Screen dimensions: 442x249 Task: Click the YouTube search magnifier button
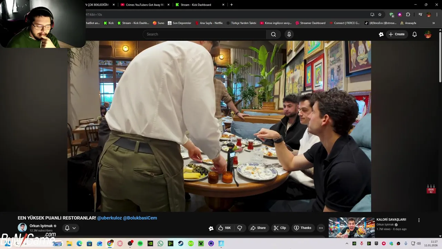tap(273, 34)
